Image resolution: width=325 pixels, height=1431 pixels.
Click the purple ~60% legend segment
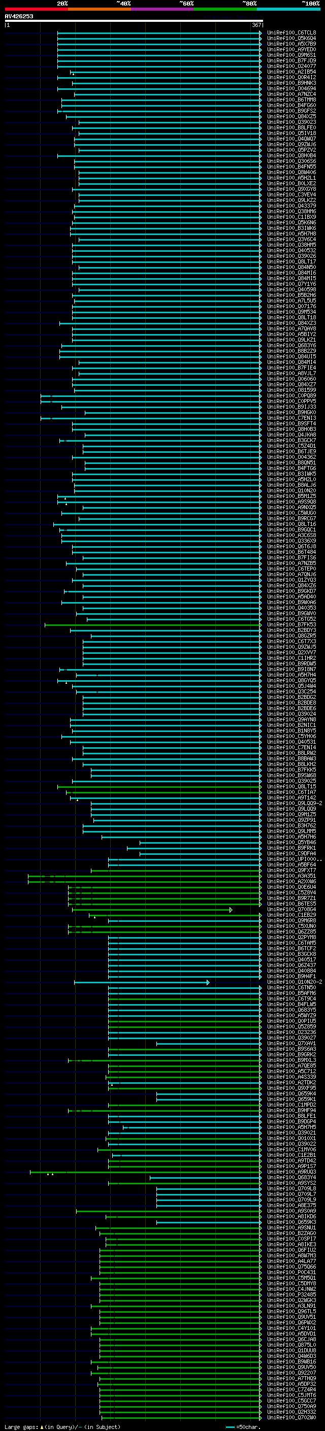[x=163, y=9]
